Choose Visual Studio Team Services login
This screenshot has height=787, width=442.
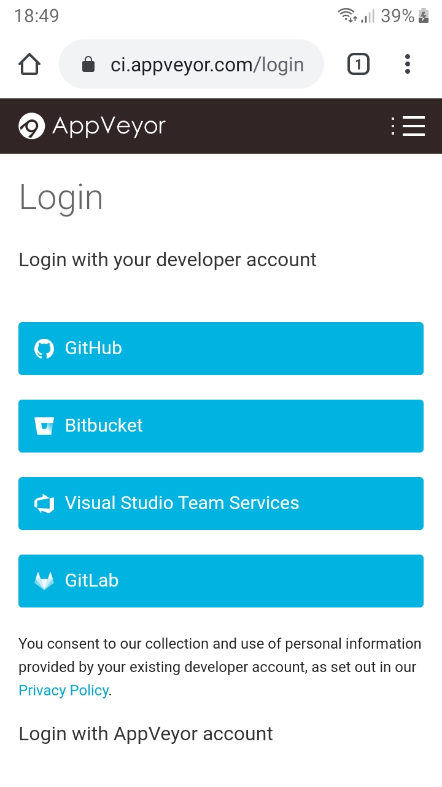click(221, 504)
